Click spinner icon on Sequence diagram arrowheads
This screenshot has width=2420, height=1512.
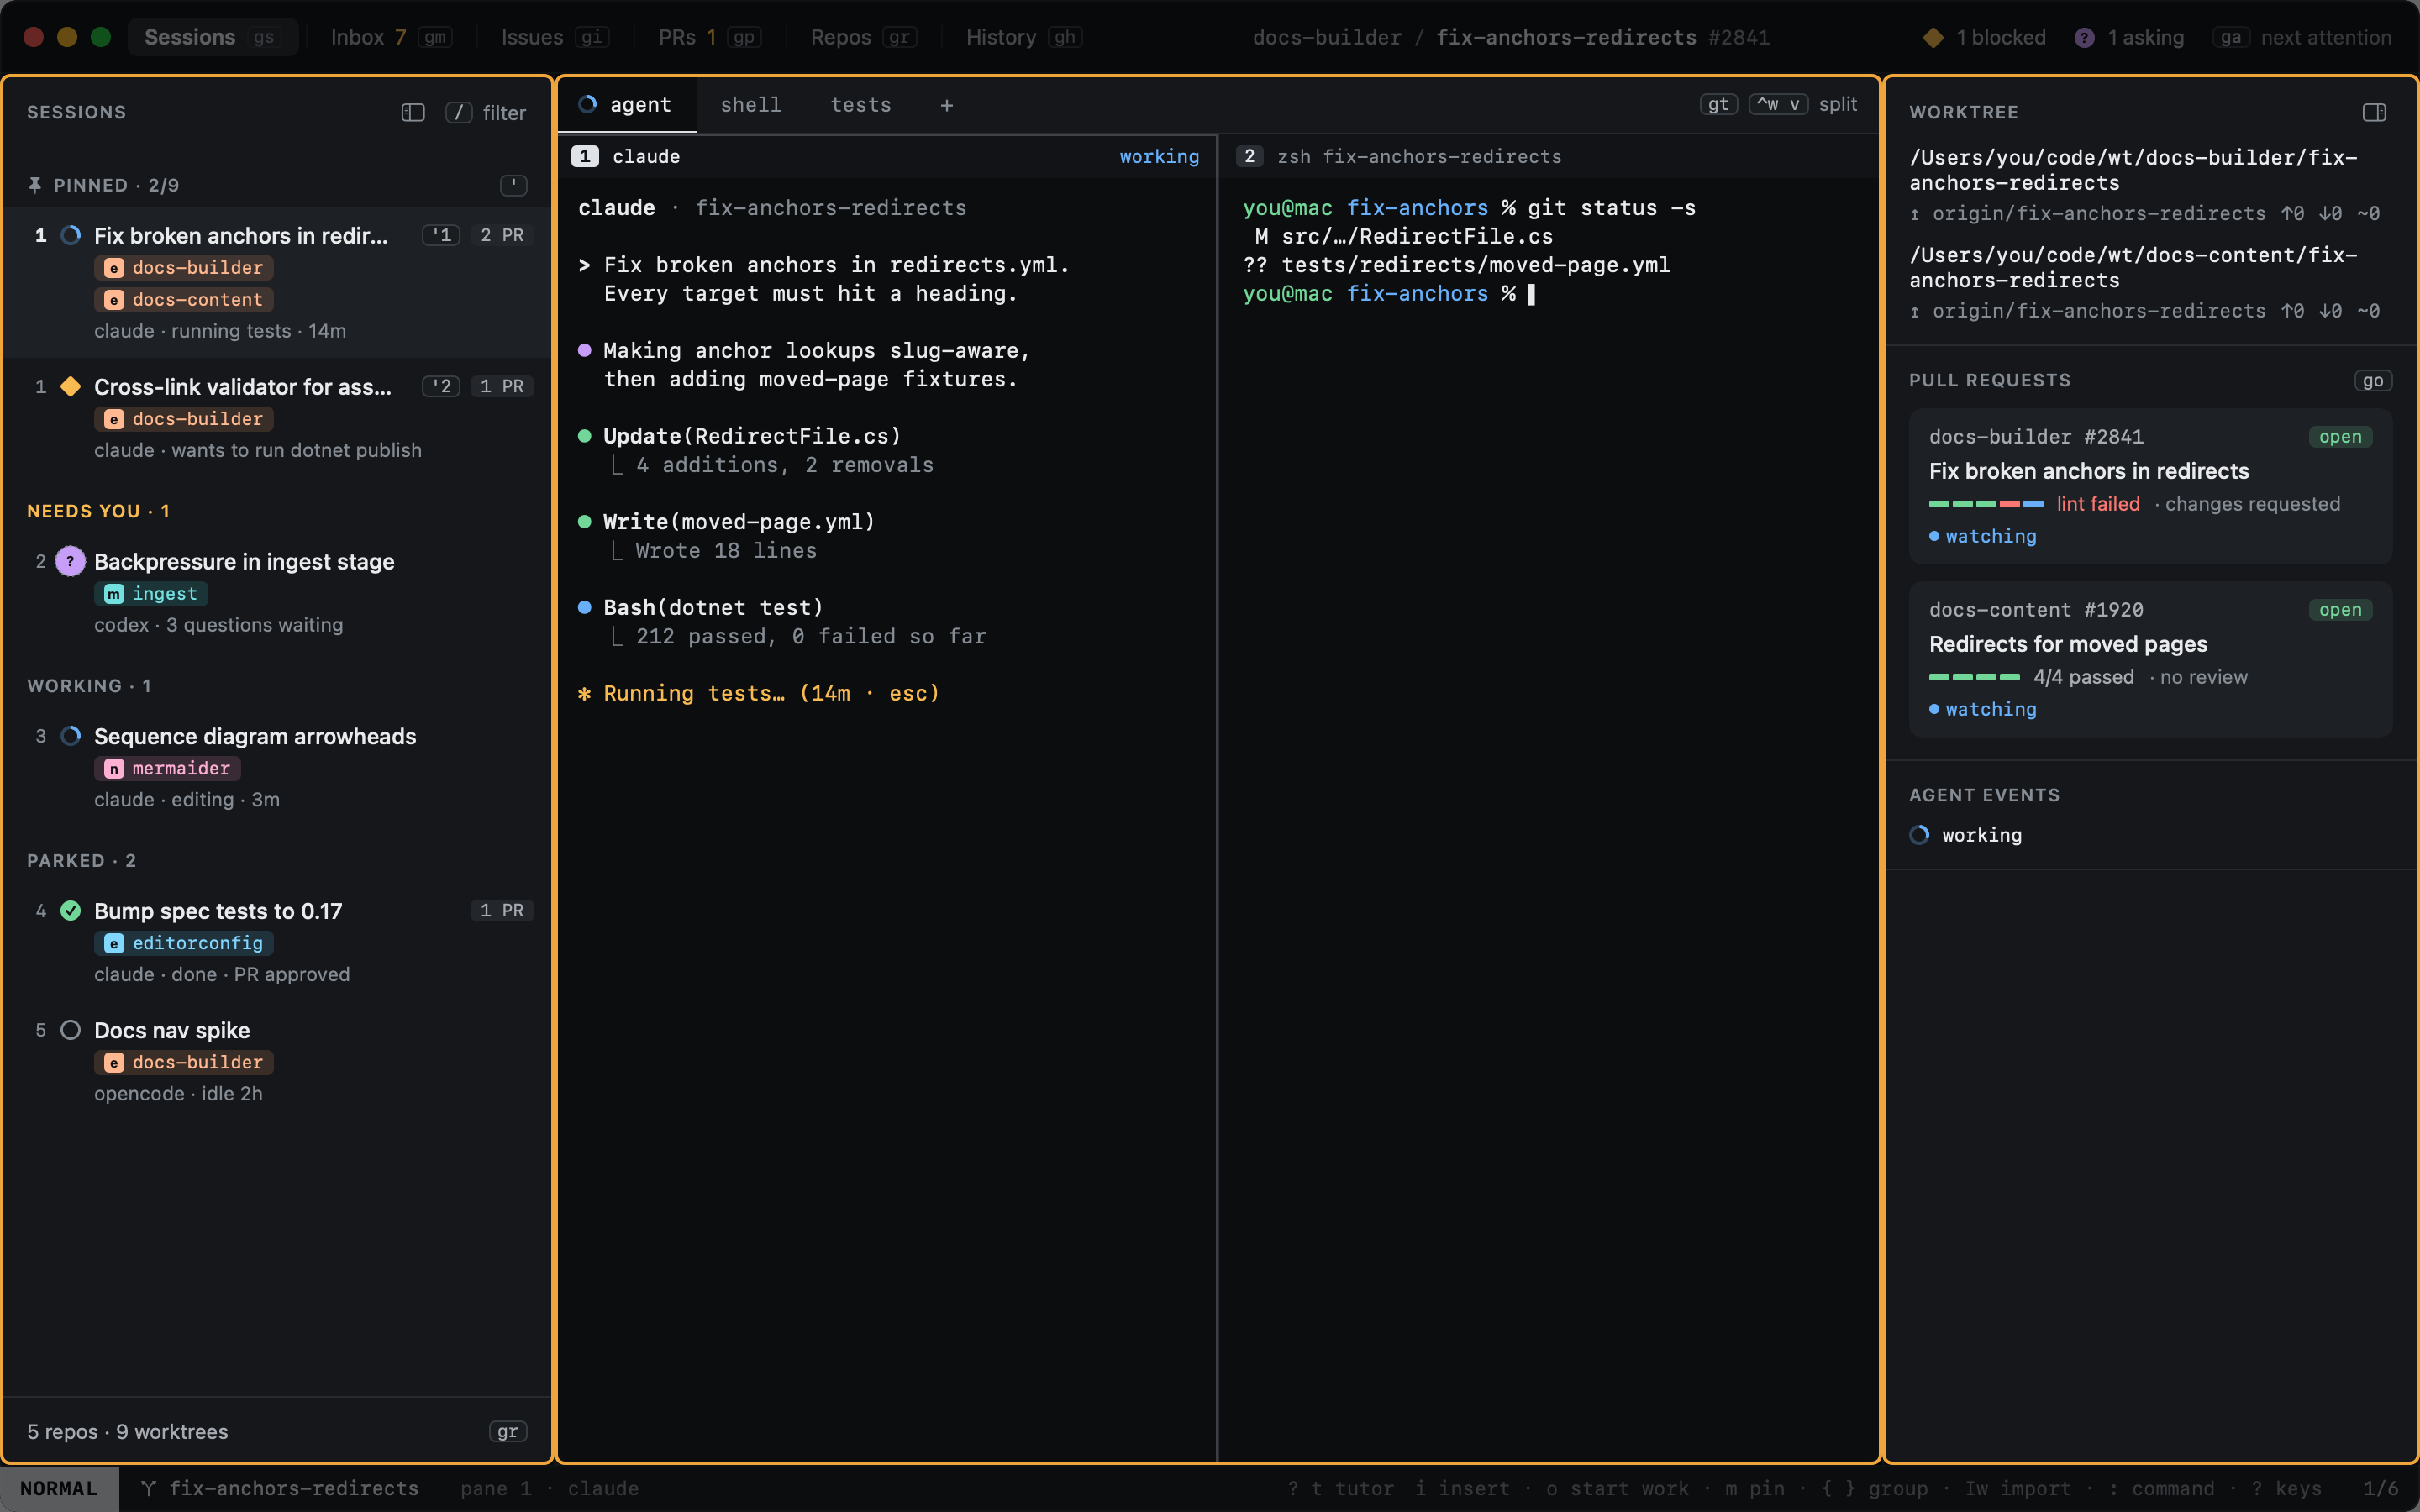coord(71,736)
